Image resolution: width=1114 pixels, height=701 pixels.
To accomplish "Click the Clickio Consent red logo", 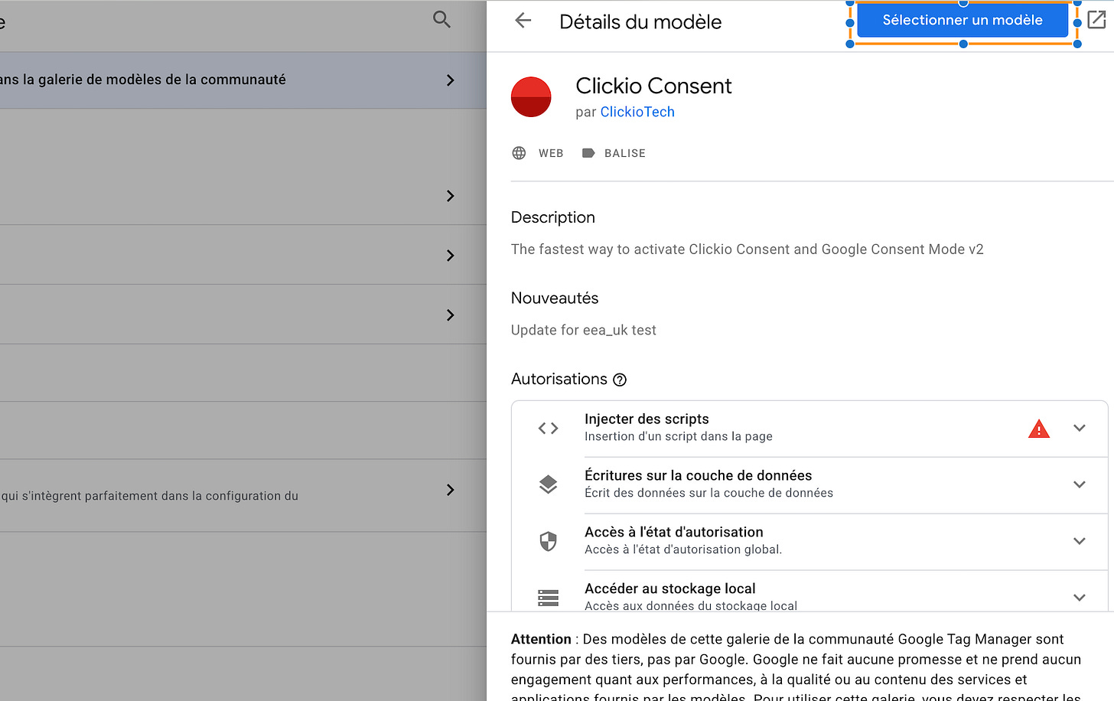I will (x=531, y=97).
